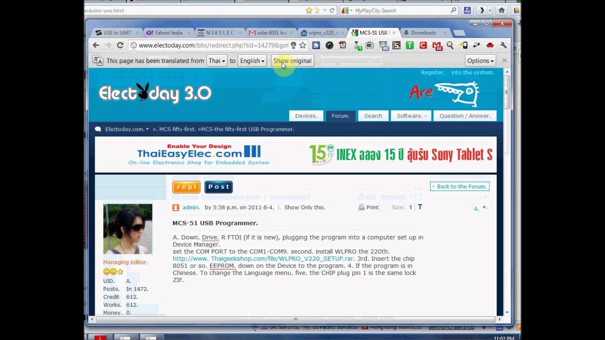Bookmark this page with the star

(x=302, y=45)
